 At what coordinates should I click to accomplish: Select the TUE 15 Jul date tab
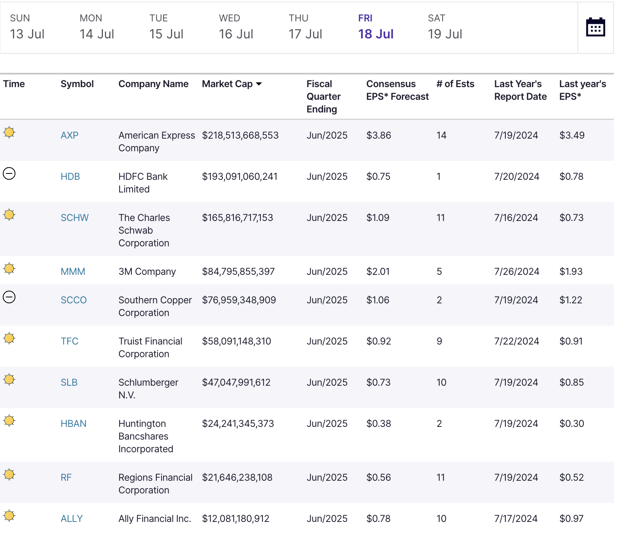pyautogui.click(x=166, y=27)
